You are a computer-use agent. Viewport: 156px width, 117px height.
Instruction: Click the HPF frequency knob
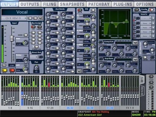click(25, 69)
